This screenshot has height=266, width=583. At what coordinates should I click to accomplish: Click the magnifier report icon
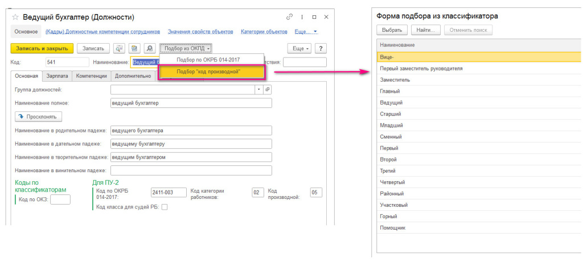pyautogui.click(x=149, y=49)
